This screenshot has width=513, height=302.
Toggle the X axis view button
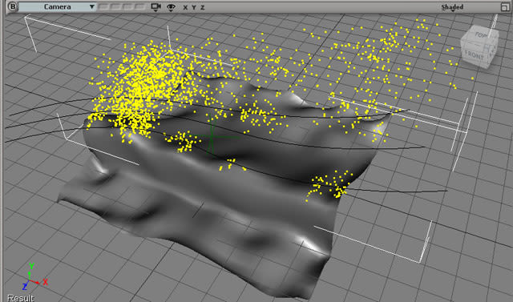tap(185, 7)
